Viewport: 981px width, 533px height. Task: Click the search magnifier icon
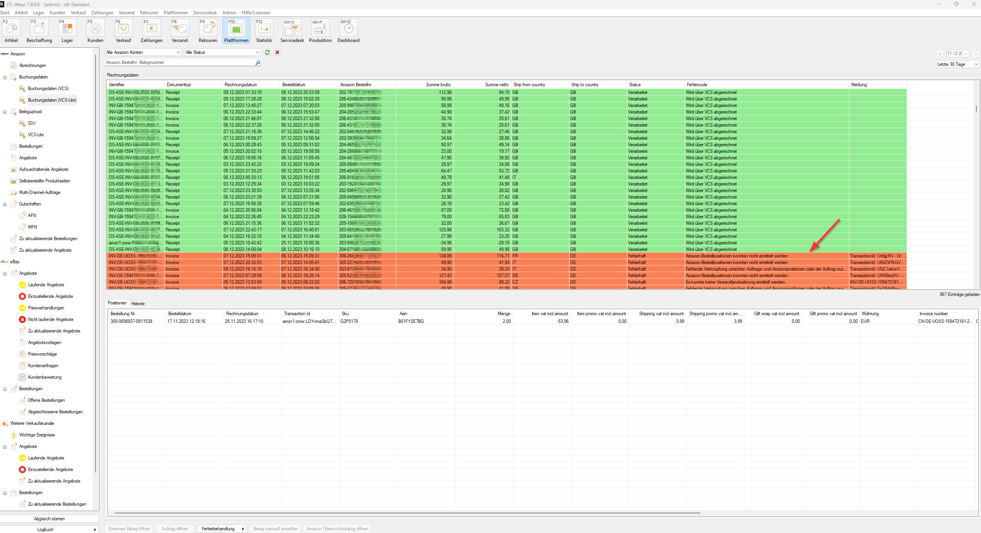[x=258, y=63]
